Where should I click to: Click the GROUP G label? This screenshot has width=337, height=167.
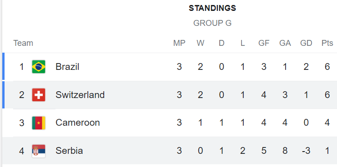click(x=212, y=23)
